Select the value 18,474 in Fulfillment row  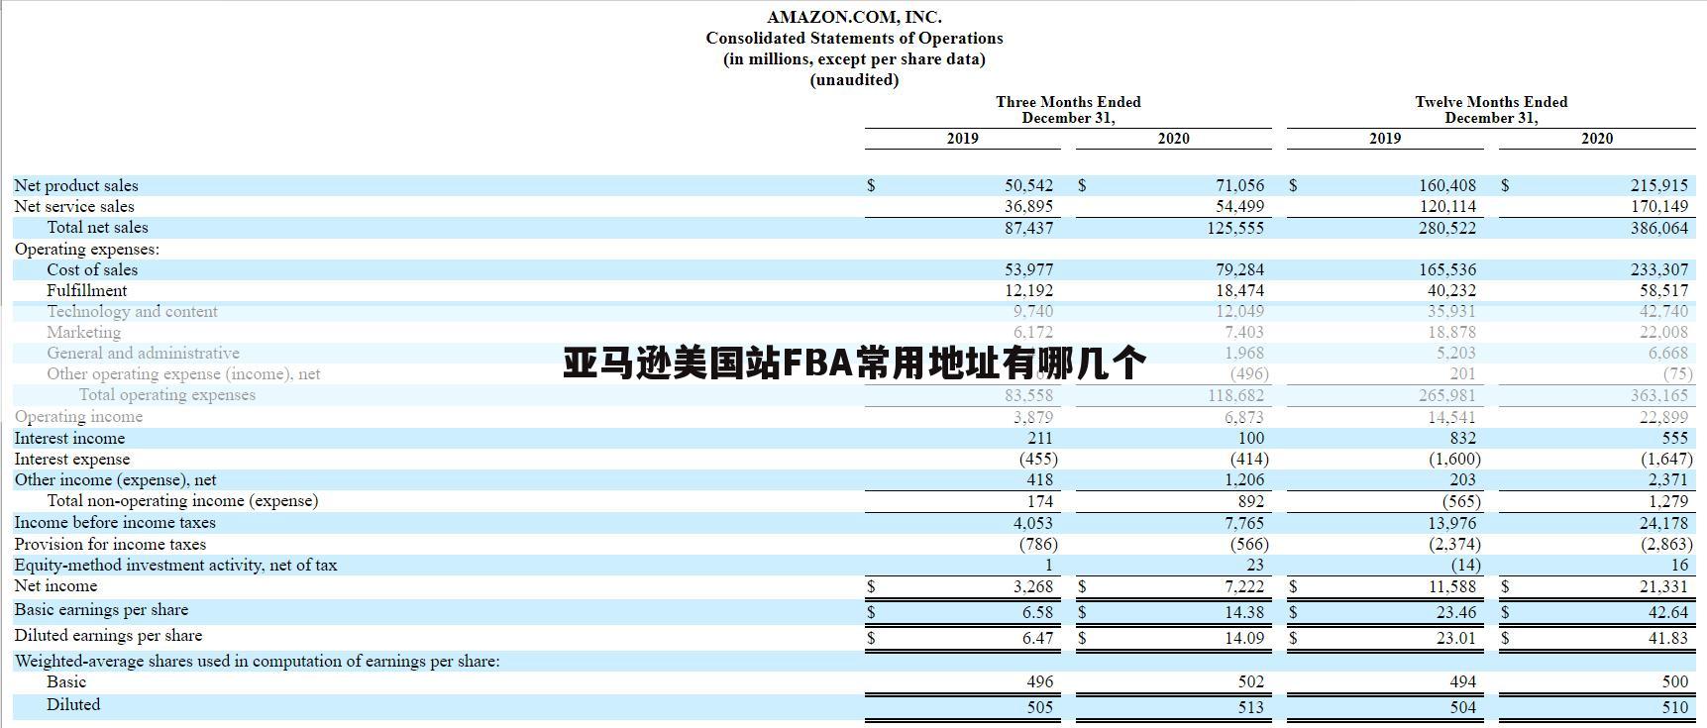(1240, 291)
